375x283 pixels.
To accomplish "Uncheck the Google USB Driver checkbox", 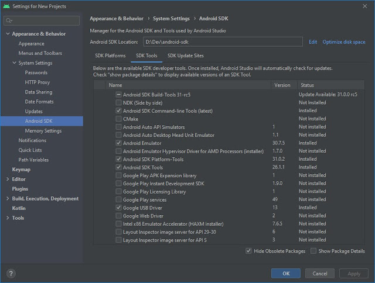I will pos(119,208).
